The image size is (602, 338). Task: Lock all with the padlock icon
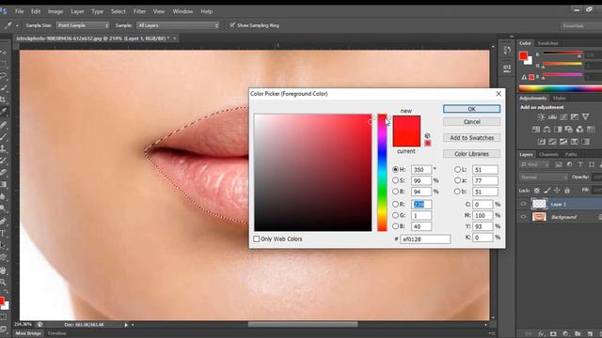point(567,191)
